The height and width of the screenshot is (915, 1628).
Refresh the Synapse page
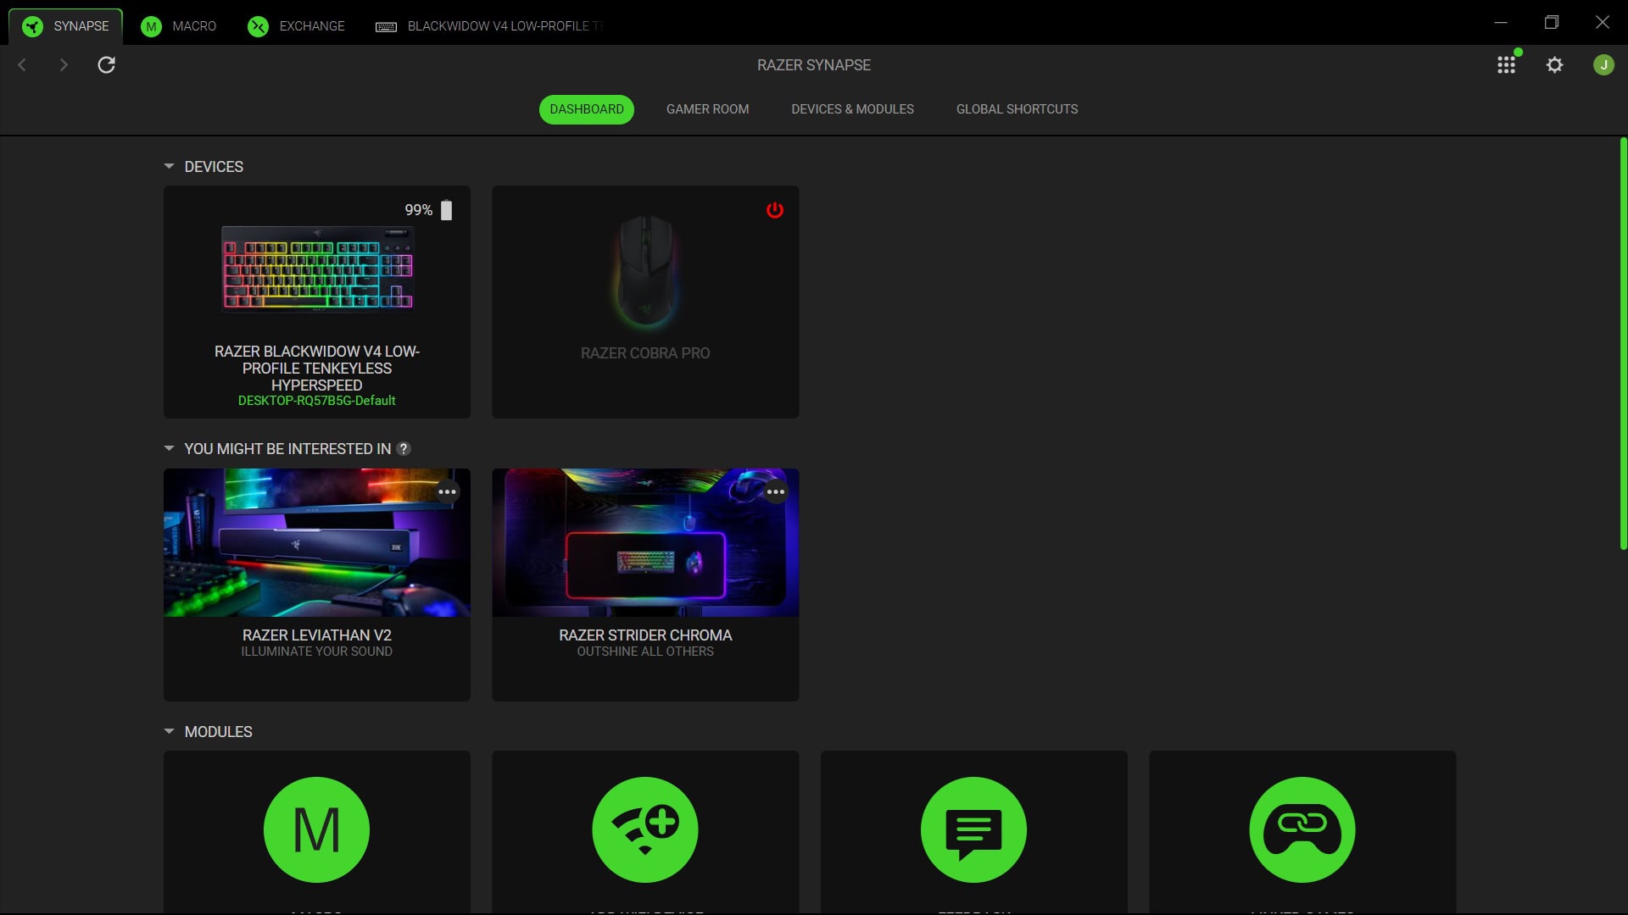pyautogui.click(x=106, y=65)
